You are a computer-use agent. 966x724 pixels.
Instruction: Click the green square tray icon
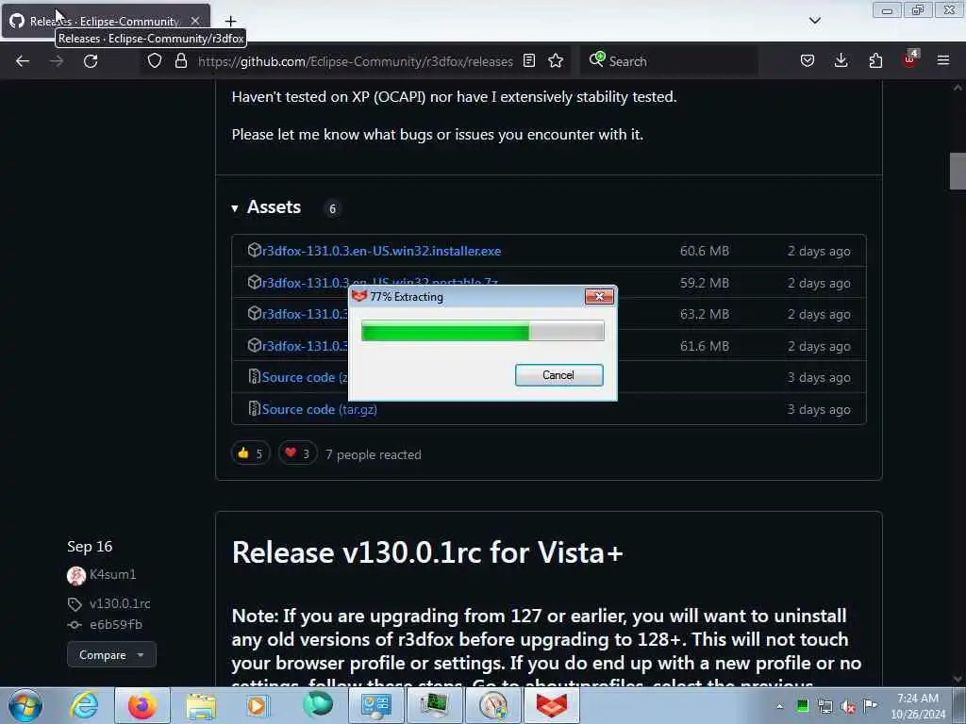802,706
